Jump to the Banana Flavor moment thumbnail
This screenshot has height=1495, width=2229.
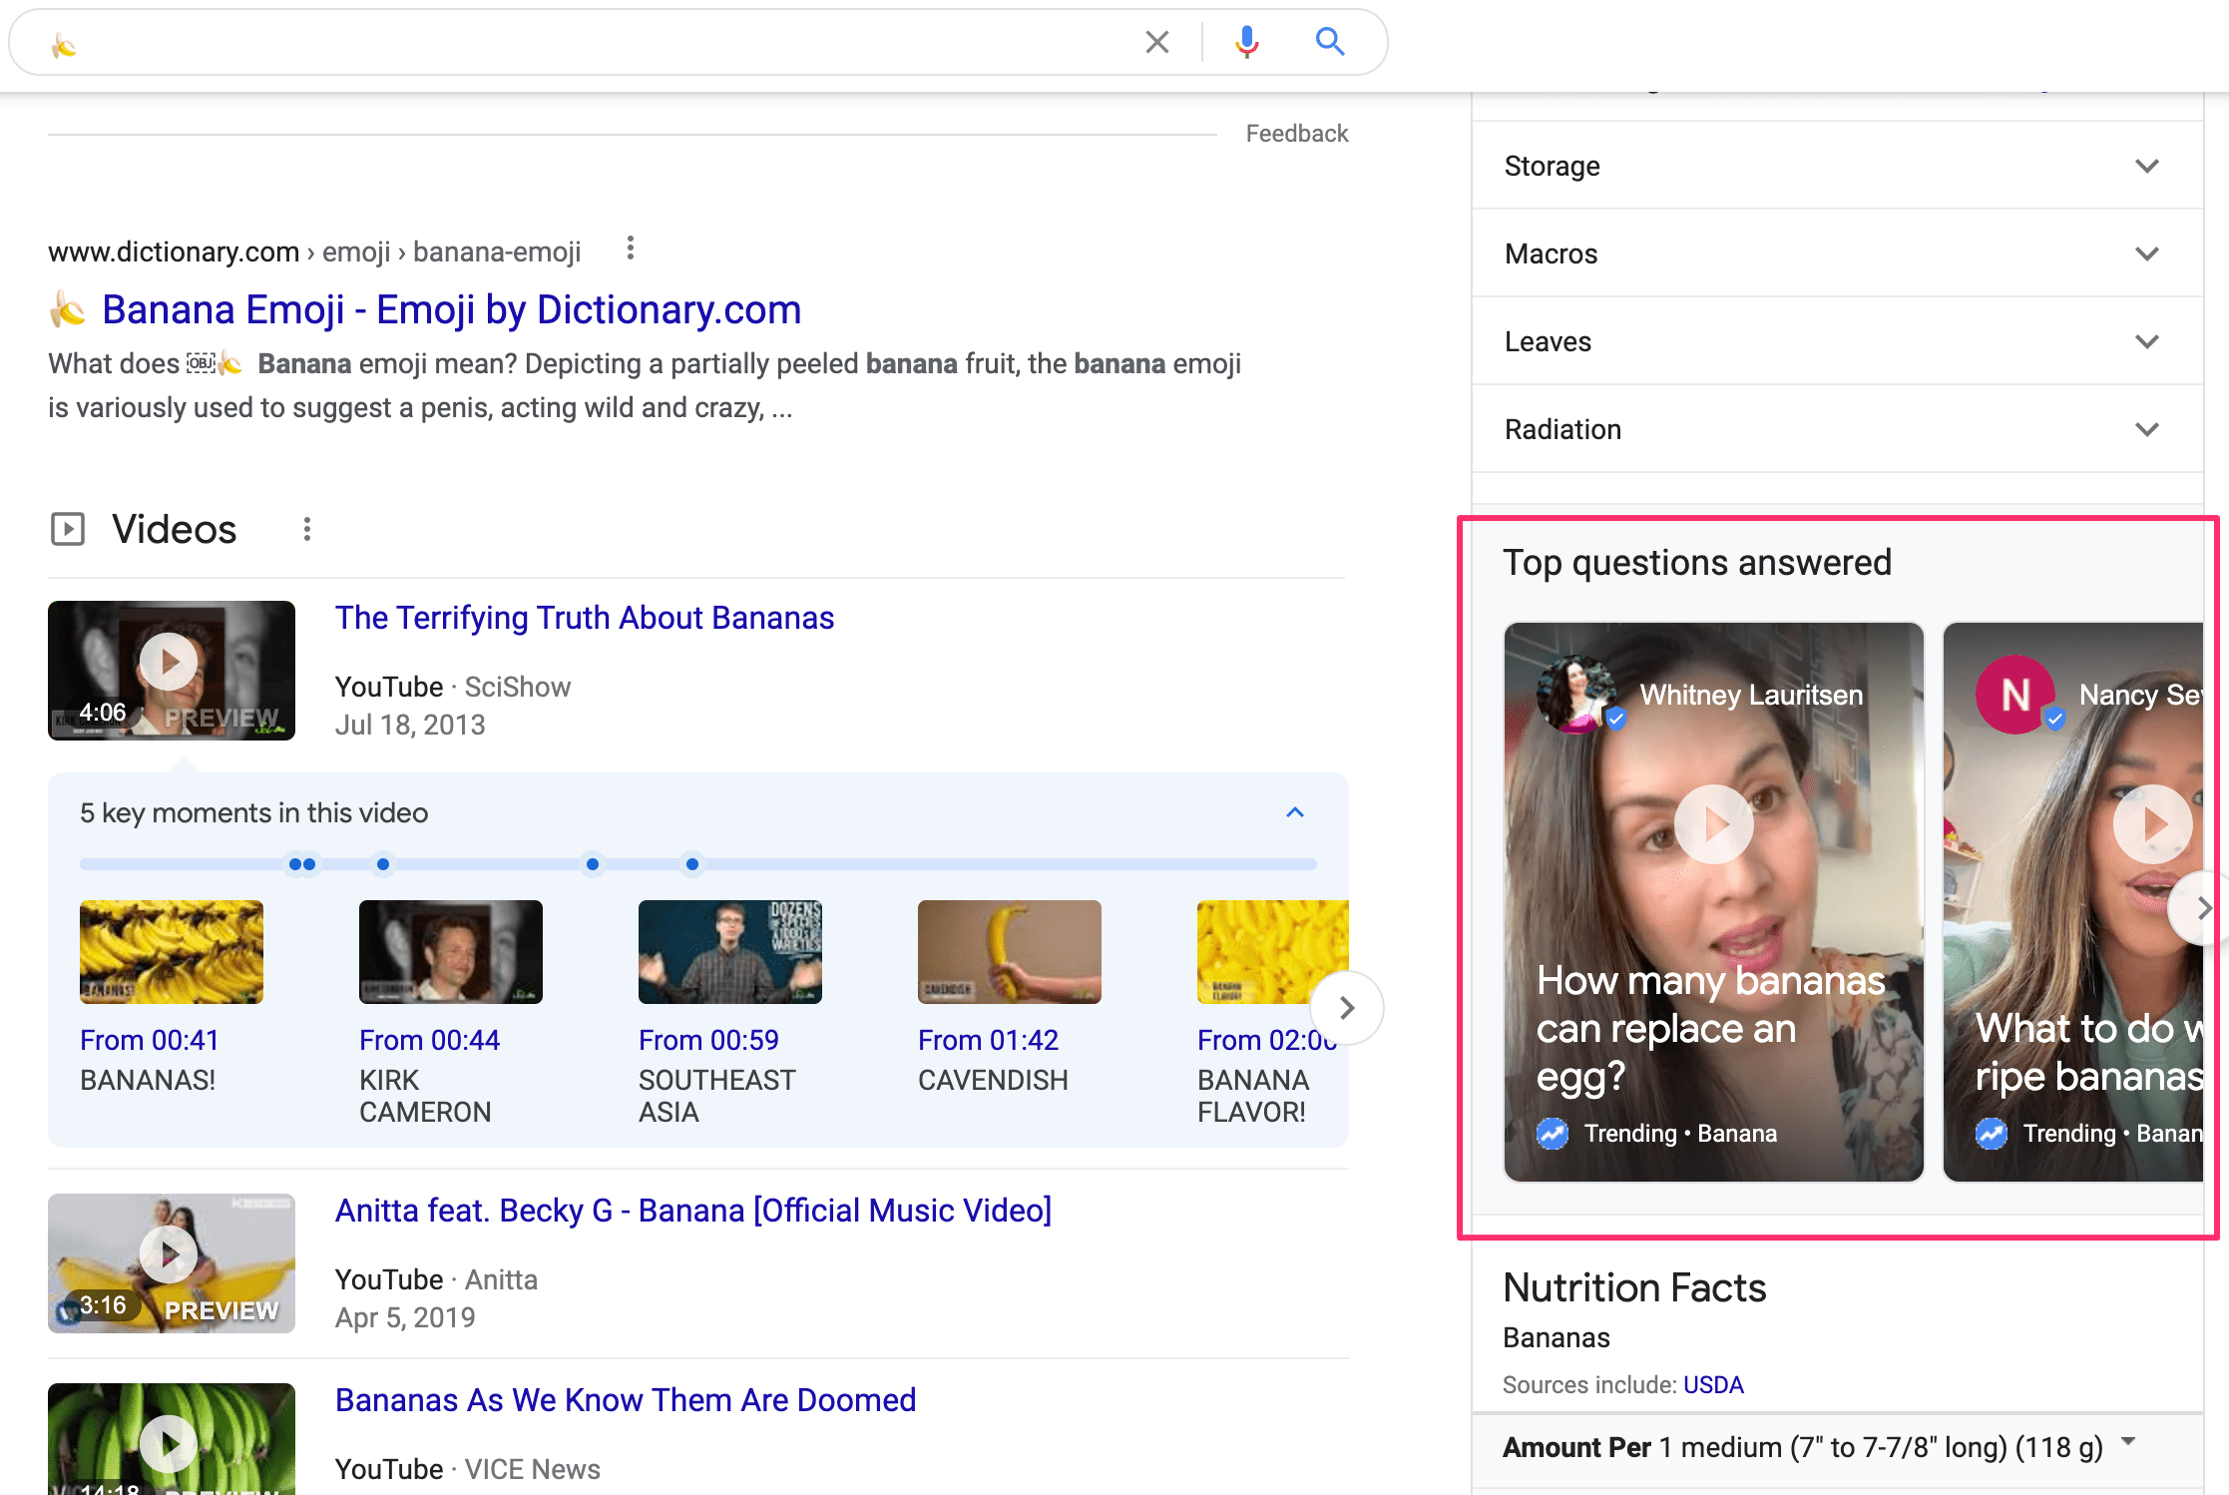pyautogui.click(x=1273, y=952)
